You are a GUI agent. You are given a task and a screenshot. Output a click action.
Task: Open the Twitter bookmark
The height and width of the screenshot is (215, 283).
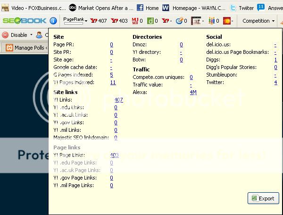241,8
